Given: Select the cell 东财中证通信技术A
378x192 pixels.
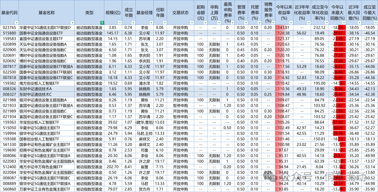Looking at the screenshot, I should 46,88.
